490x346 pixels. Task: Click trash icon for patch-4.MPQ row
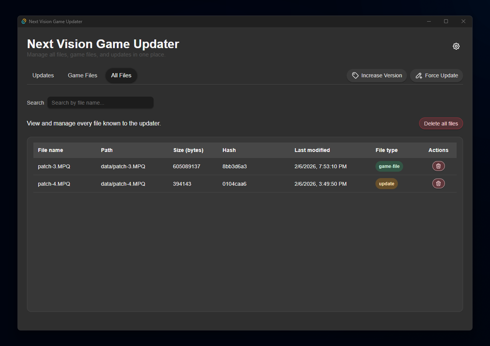click(x=438, y=183)
